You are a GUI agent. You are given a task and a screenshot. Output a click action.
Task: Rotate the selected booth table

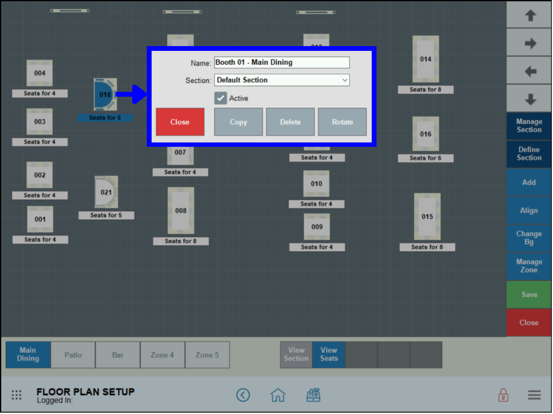pos(342,122)
